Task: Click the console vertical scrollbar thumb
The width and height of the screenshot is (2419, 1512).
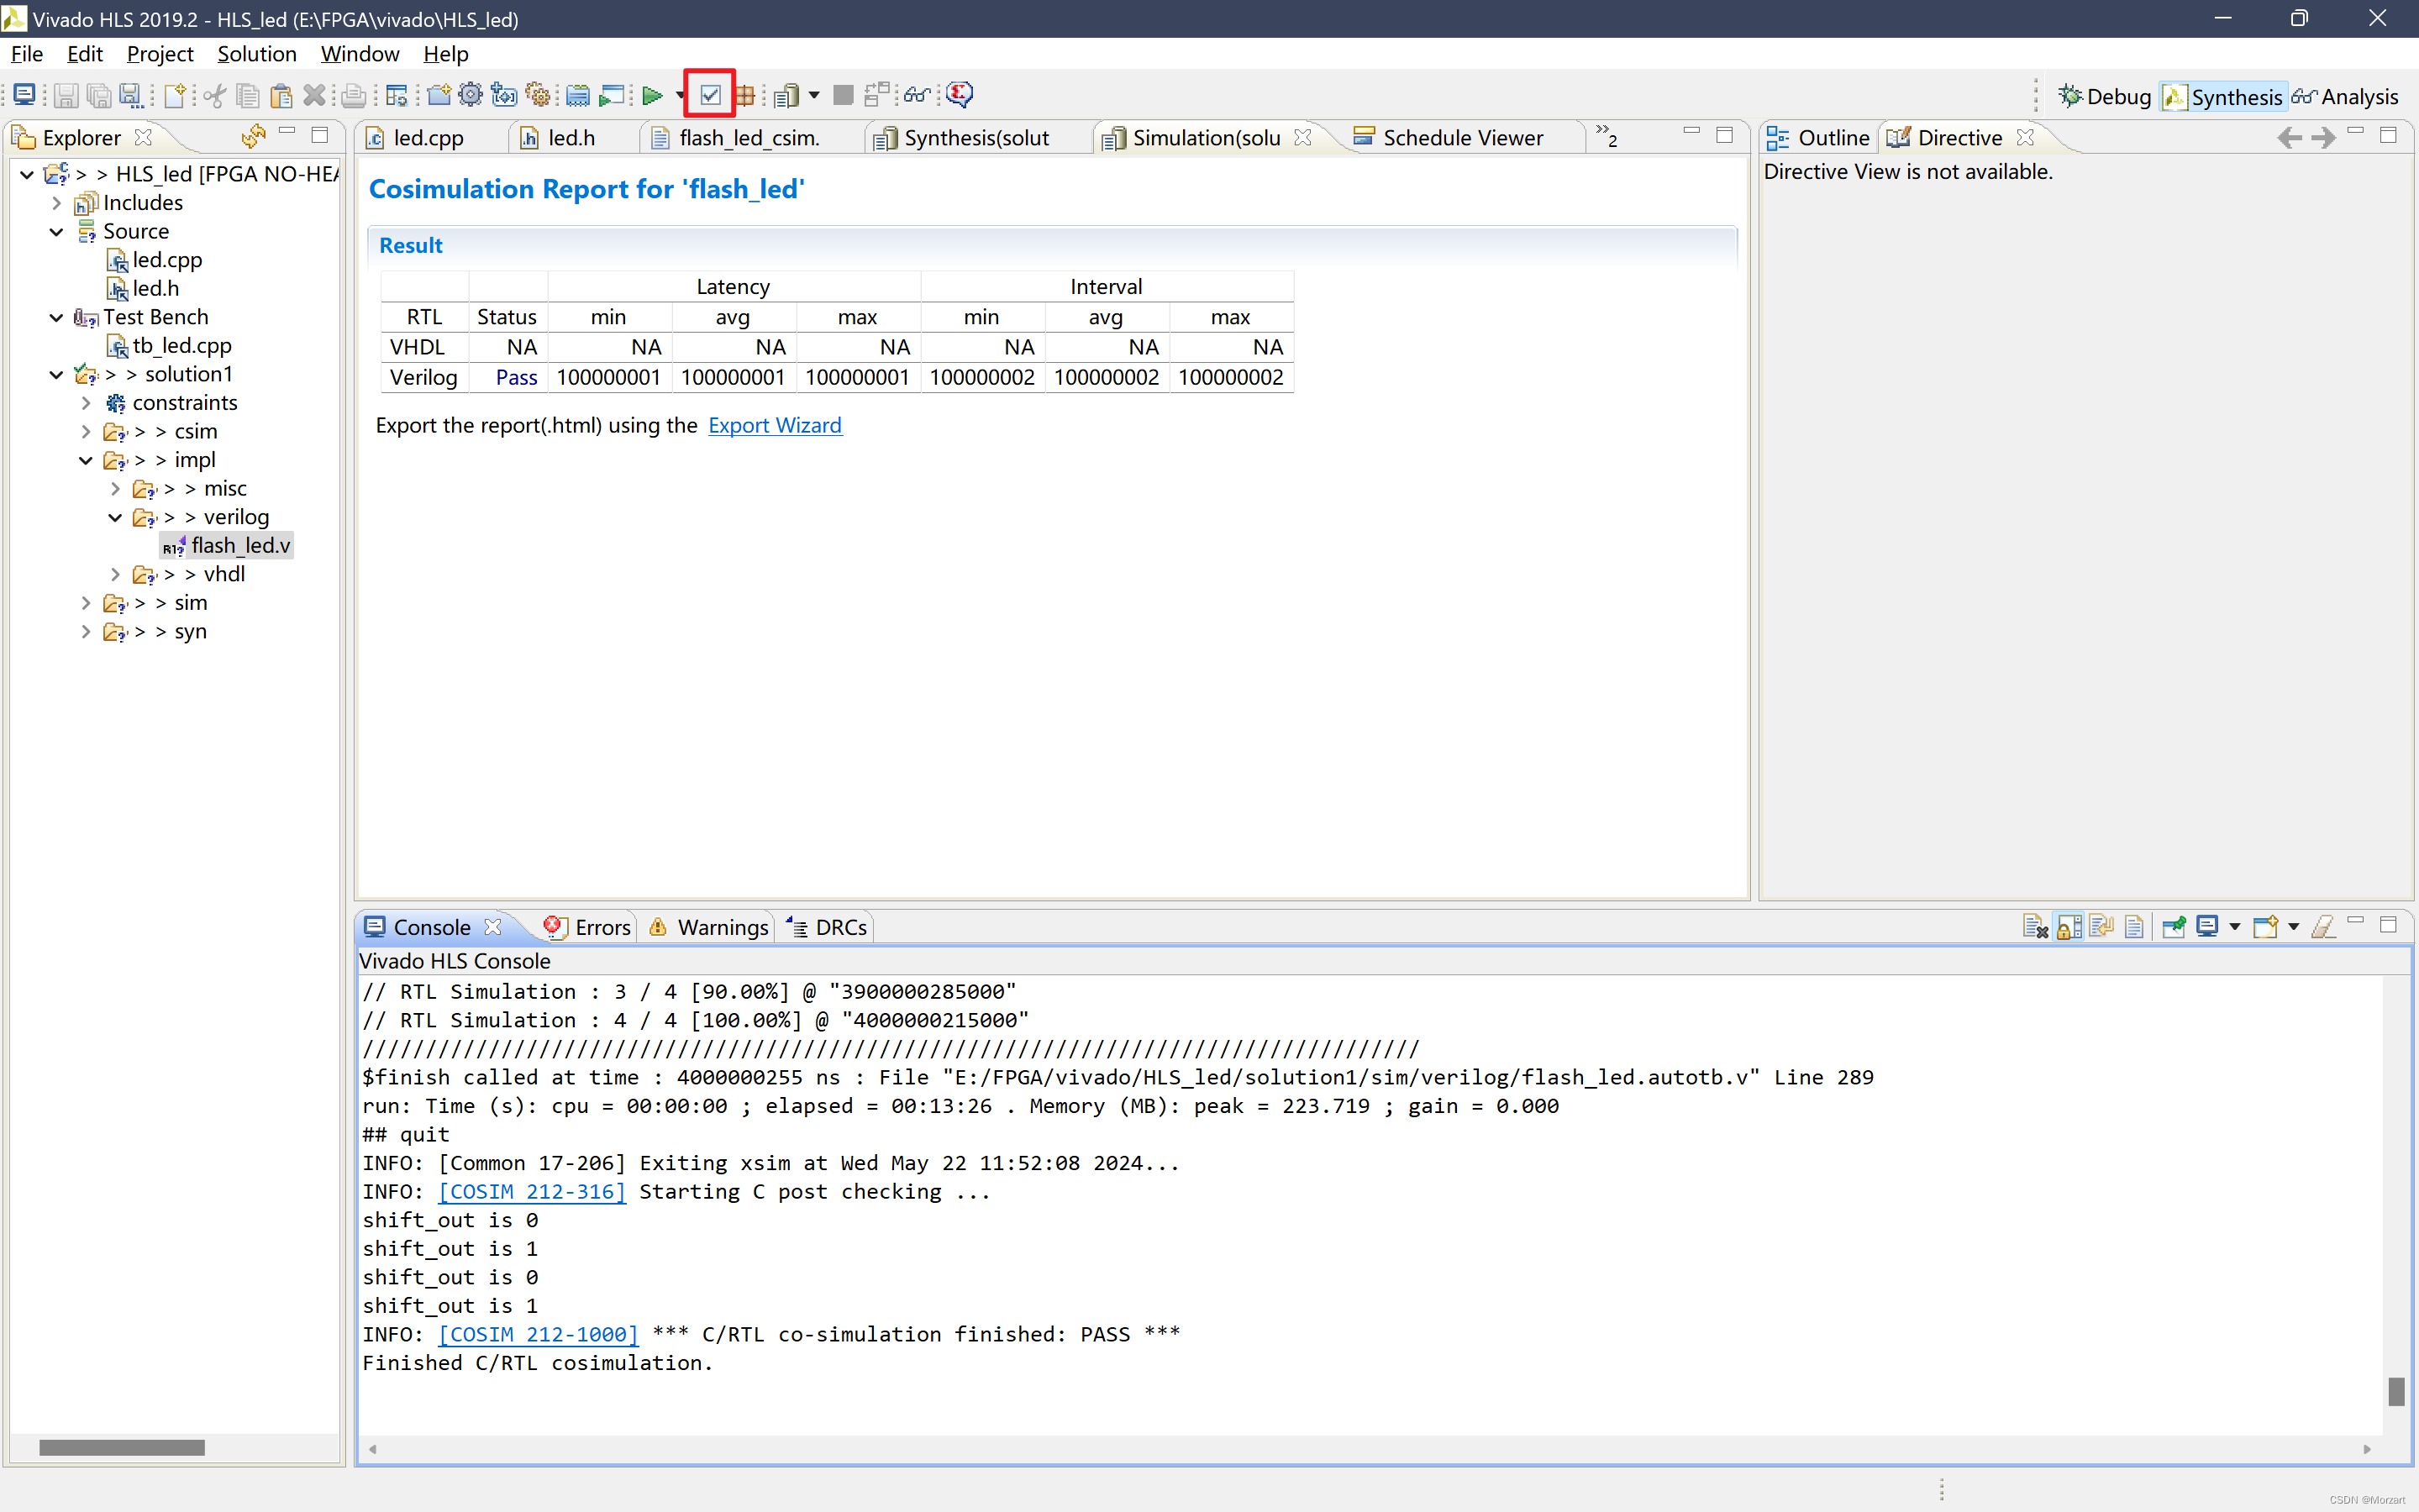Action: 2396,1391
